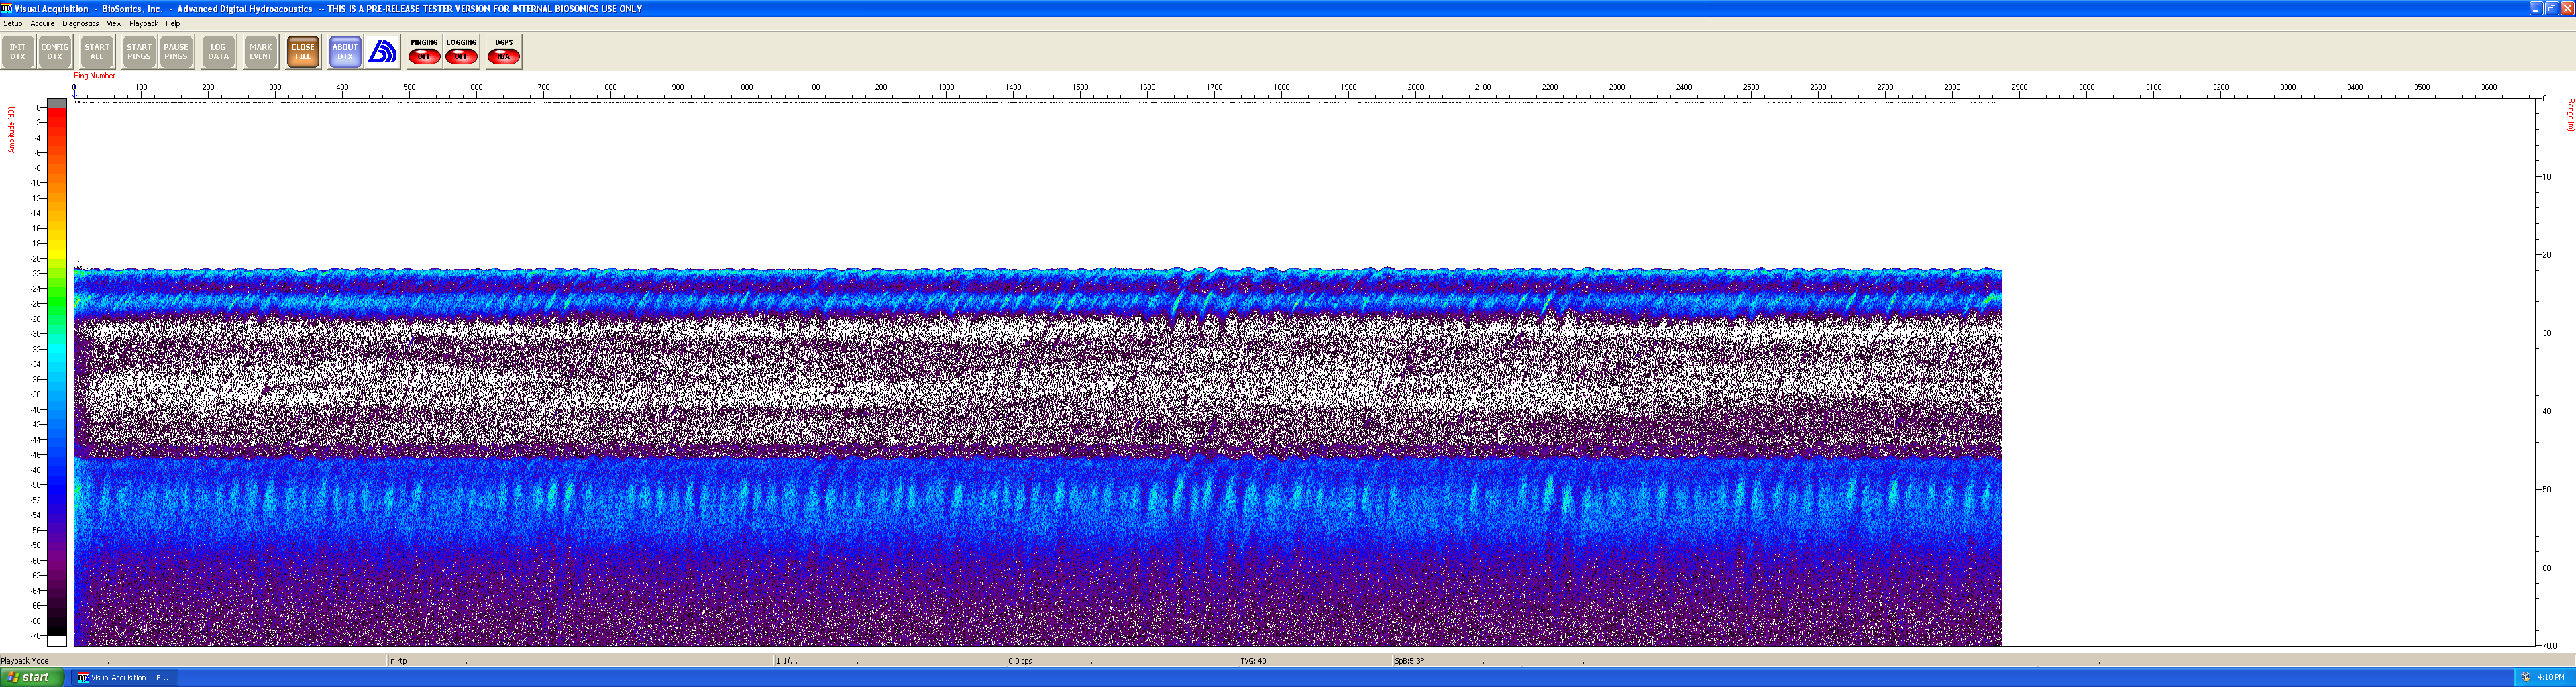This screenshot has width=2576, height=687.
Task: Click the amplitude color scale bar
Action: click(x=57, y=372)
